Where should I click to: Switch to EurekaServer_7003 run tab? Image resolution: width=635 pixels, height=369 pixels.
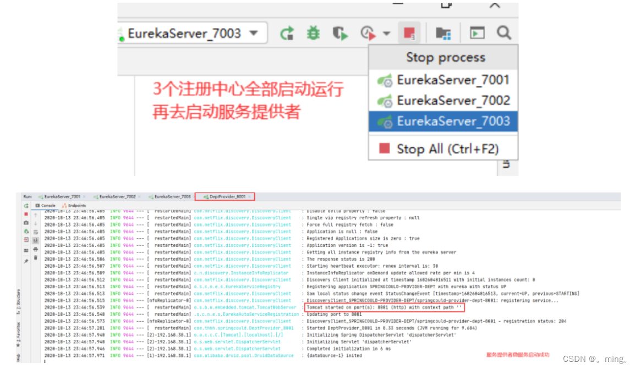172,197
